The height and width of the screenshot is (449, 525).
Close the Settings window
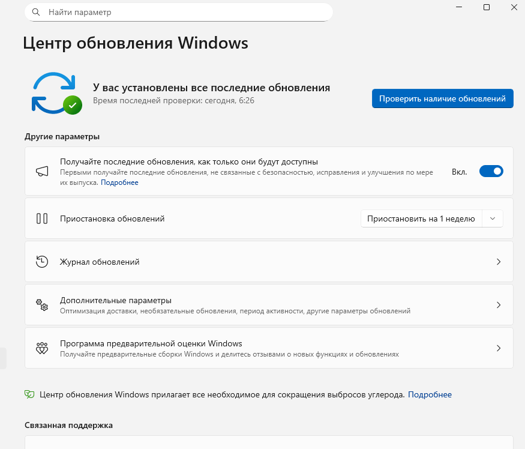(x=514, y=7)
